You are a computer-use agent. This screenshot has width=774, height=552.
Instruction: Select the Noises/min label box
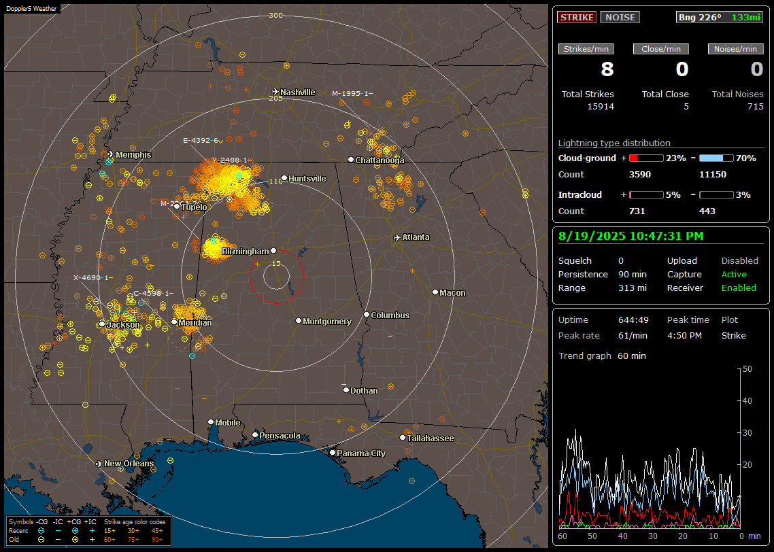tap(735, 49)
